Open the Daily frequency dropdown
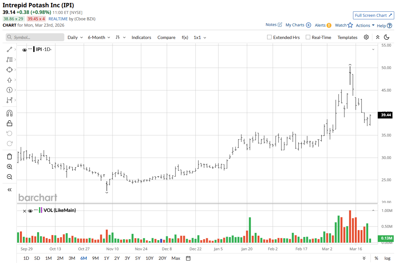Screen dimensions: 398x268 tap(75, 37)
